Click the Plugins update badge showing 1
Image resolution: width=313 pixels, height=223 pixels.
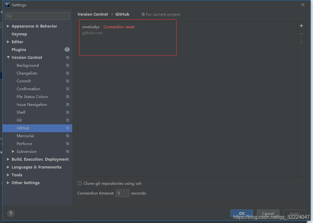click(67, 49)
